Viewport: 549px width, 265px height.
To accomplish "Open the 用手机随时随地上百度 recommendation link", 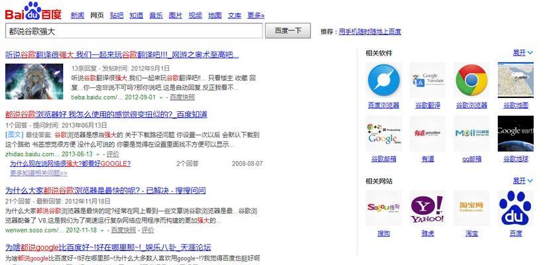I will coord(370,32).
